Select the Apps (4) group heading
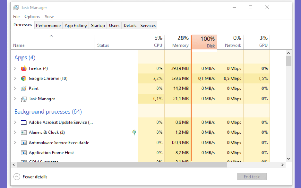This screenshot has width=301, height=188. click(25, 58)
